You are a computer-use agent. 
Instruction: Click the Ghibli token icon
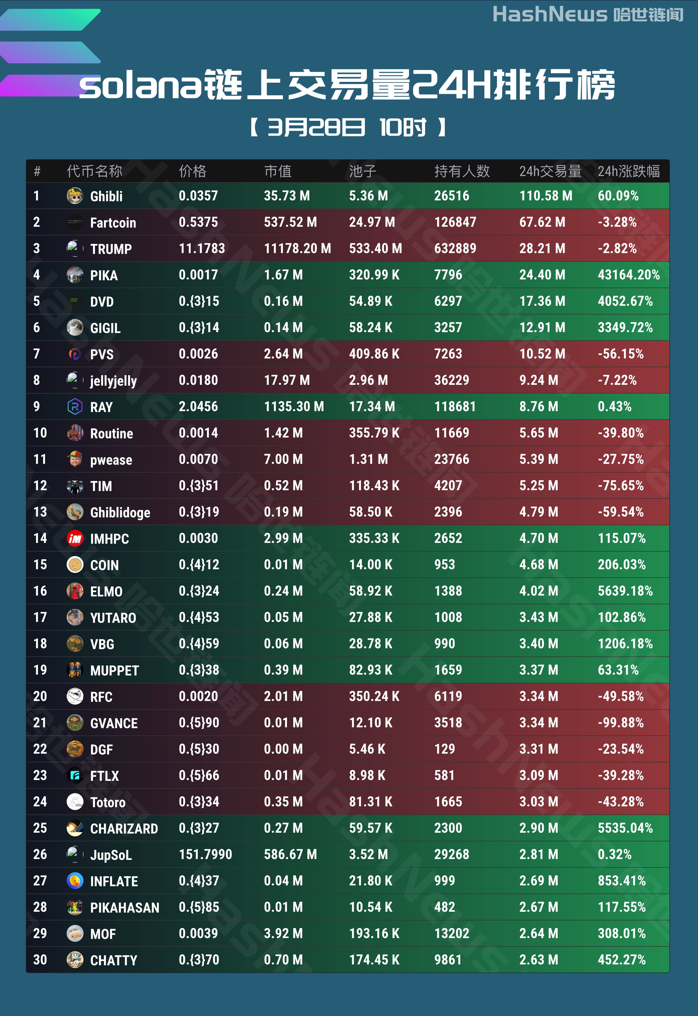click(x=75, y=196)
